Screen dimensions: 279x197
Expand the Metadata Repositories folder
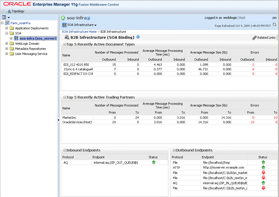(x=7, y=49)
